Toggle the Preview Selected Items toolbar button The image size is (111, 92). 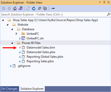pos(53,8)
